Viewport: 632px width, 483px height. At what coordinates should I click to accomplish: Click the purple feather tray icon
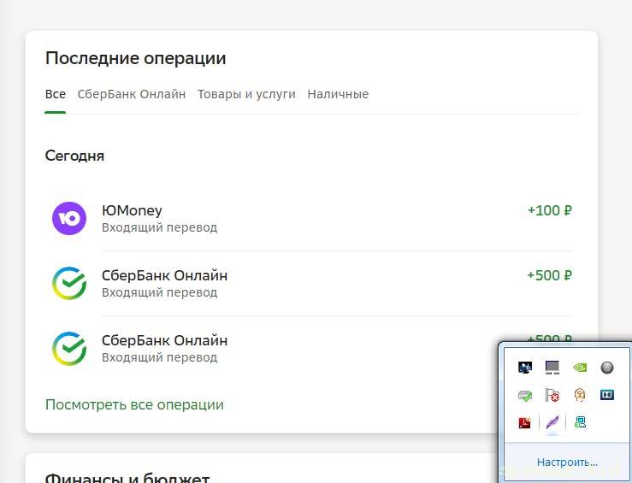tap(552, 422)
